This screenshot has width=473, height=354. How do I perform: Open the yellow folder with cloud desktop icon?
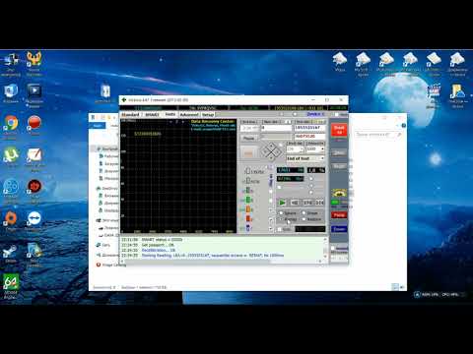tap(457, 91)
